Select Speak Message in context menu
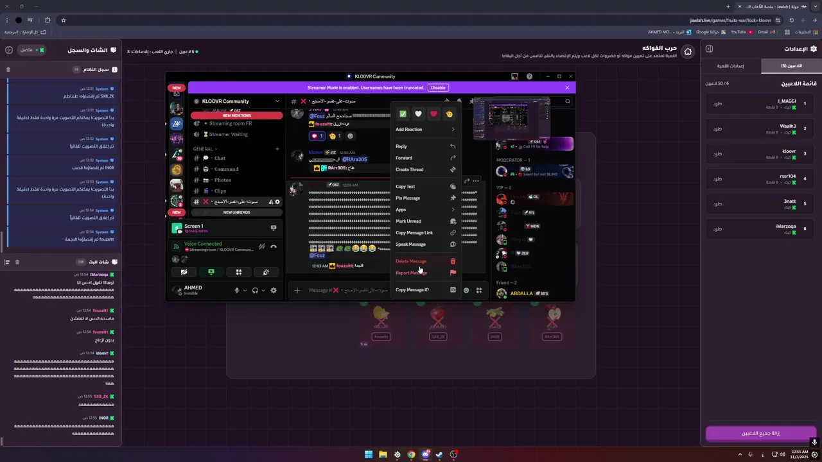Image resolution: width=822 pixels, height=462 pixels. 425,244
